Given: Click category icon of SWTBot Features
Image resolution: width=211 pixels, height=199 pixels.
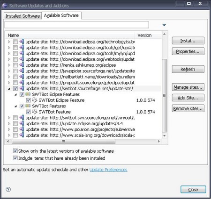Looking at the screenshot, I should tap(28, 106).
